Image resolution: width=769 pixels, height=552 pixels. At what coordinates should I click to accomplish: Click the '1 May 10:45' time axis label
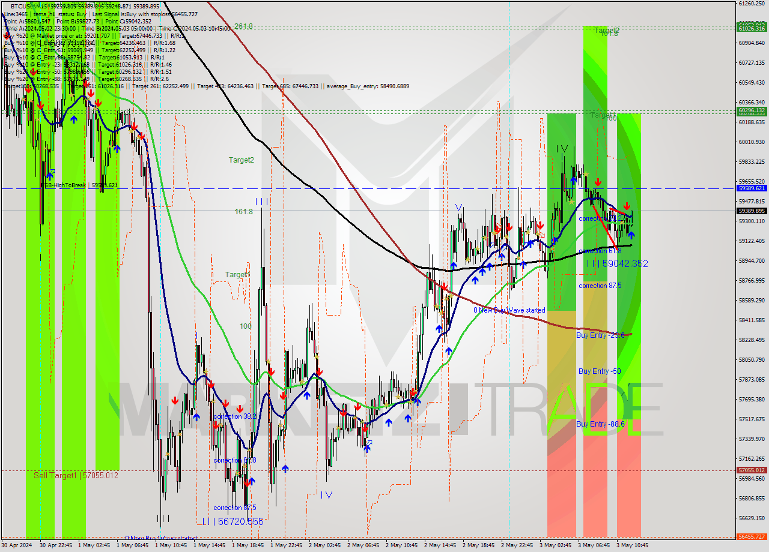click(171, 545)
